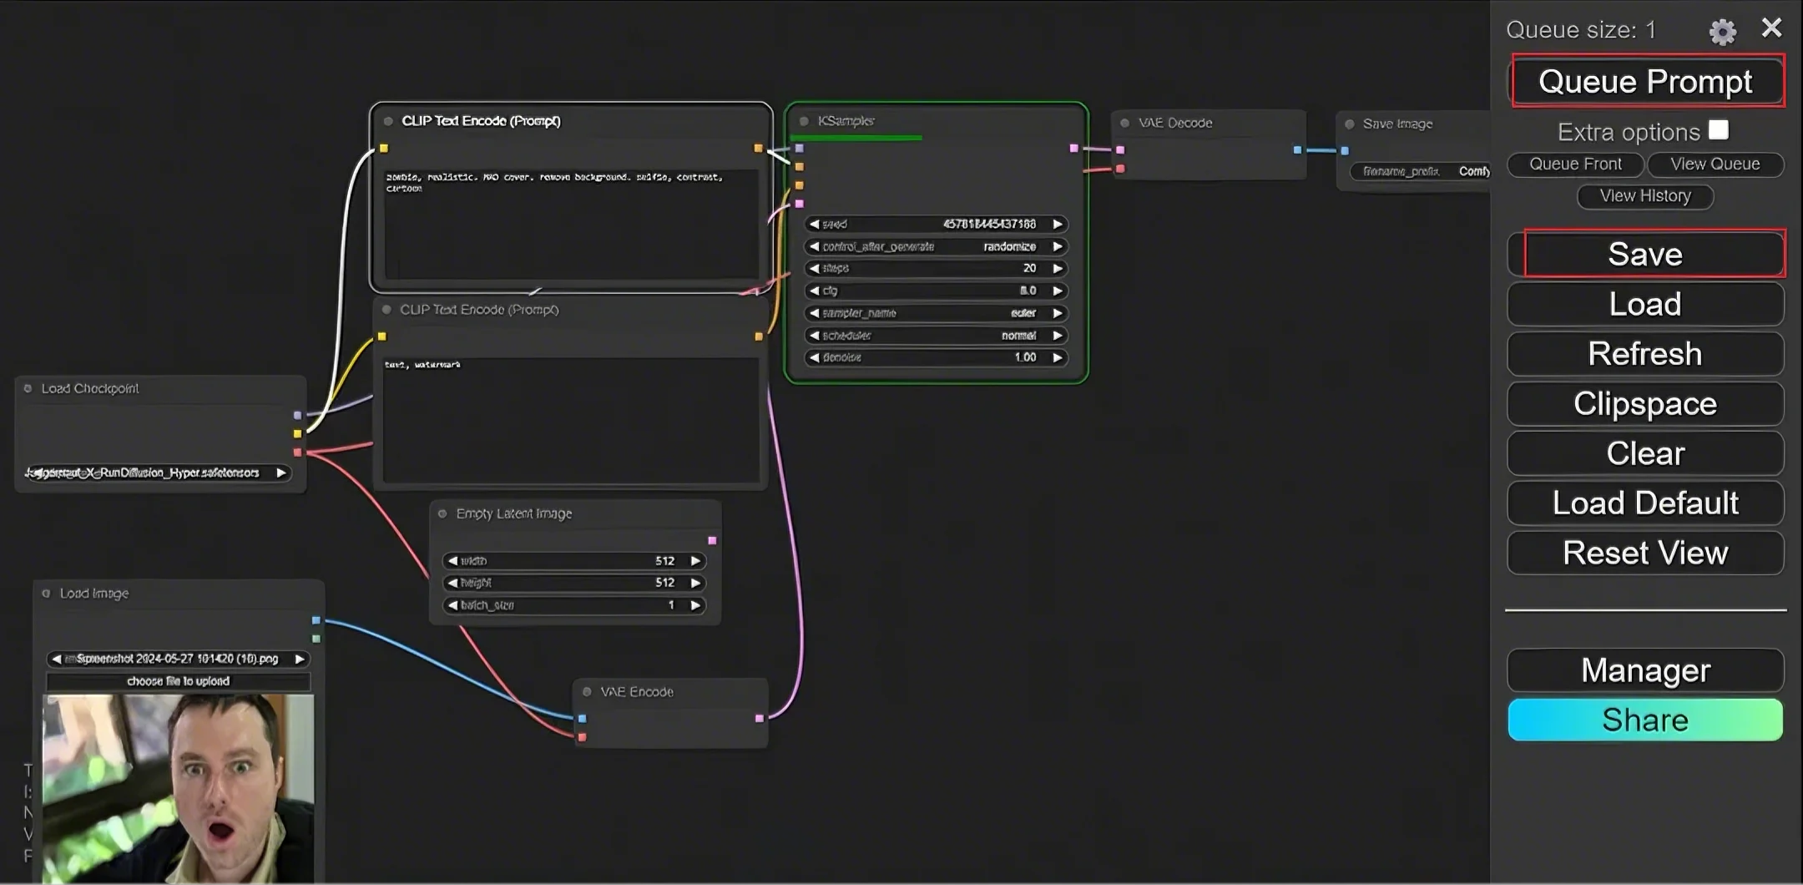
Task: Switch to previous scheduler with left arrow
Action: 814,336
